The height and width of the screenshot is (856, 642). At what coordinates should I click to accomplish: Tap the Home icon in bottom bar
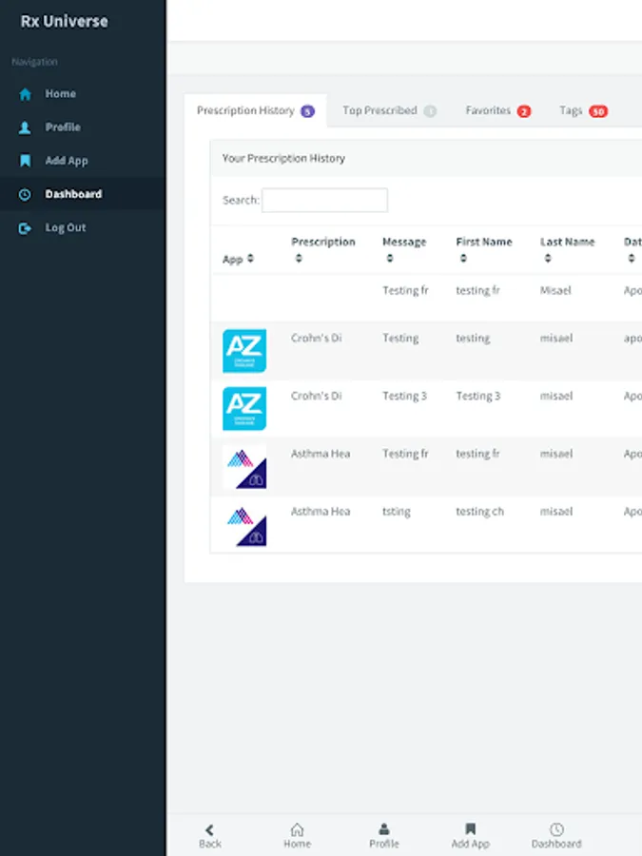tap(297, 829)
